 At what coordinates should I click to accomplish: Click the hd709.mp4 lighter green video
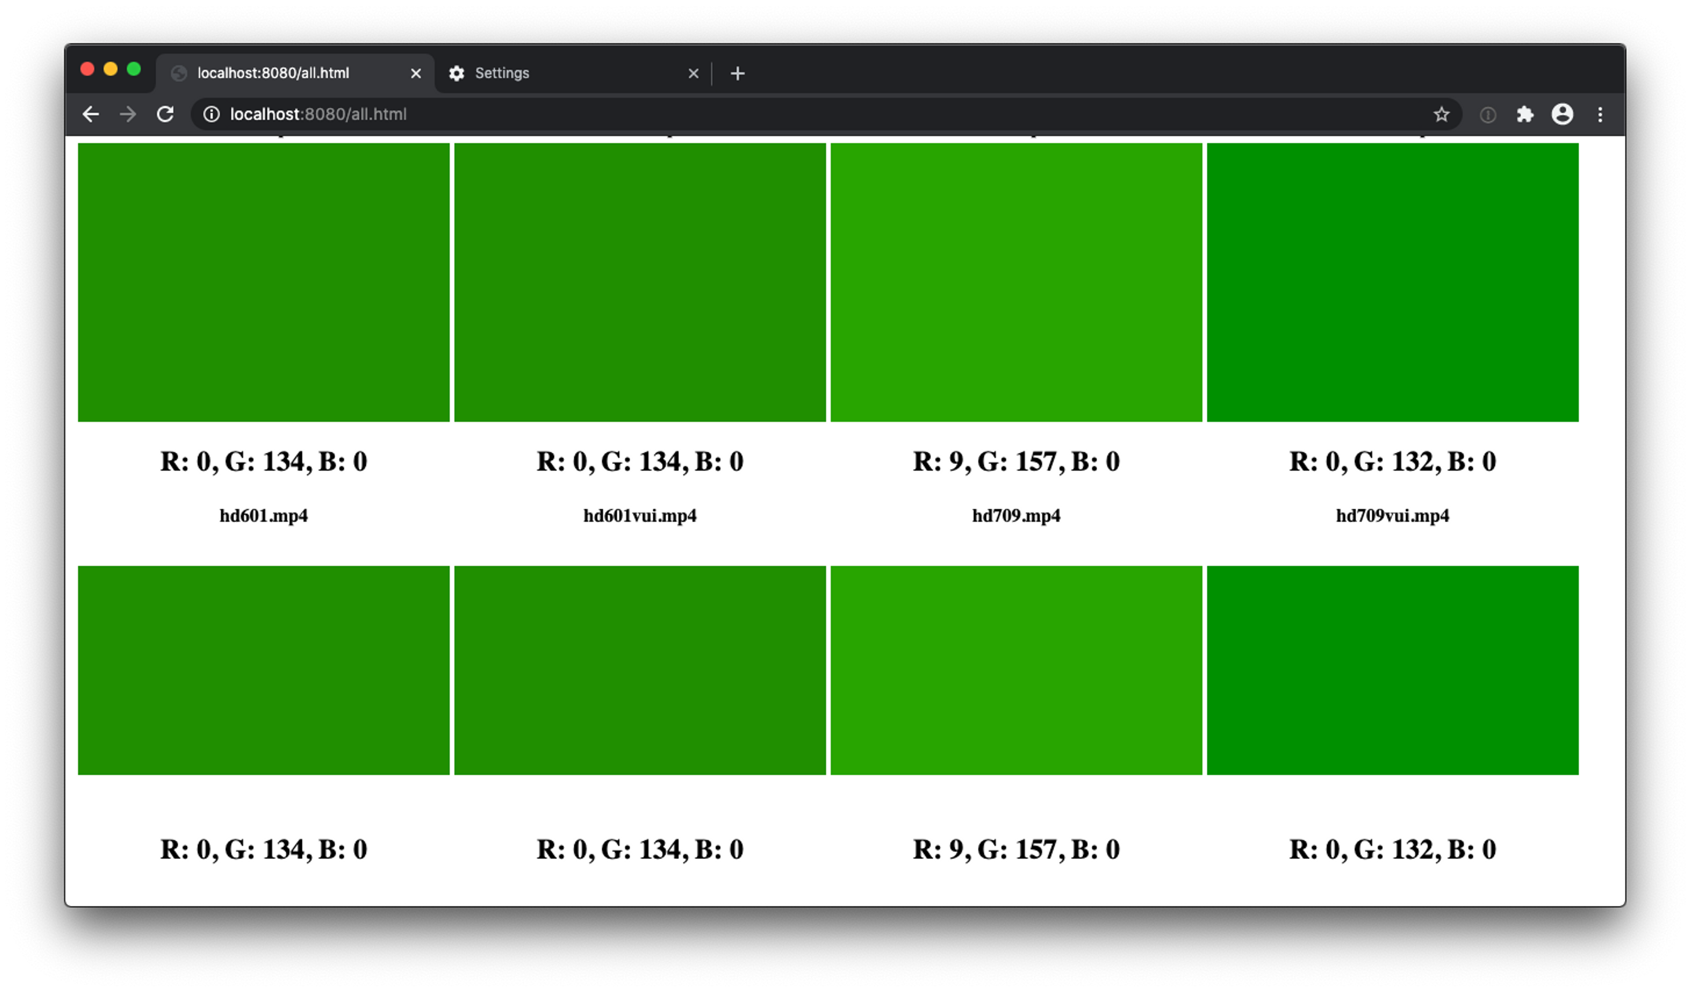pos(1016,282)
